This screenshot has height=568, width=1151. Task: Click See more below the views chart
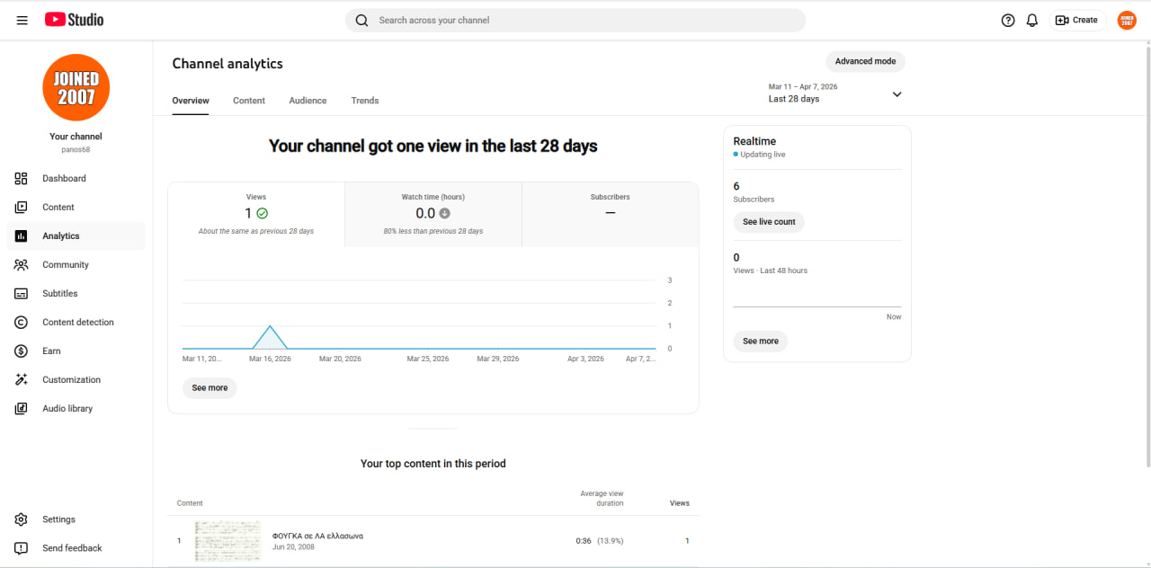tap(210, 388)
